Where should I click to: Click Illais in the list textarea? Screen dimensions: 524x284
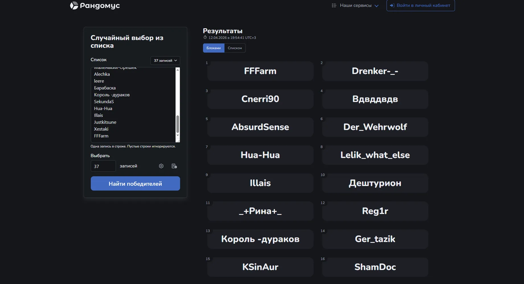click(x=98, y=115)
